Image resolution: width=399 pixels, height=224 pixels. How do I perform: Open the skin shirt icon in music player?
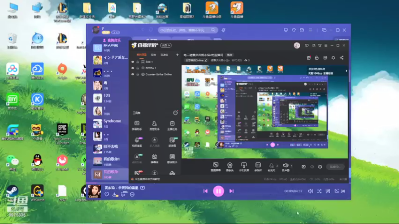(x=294, y=30)
